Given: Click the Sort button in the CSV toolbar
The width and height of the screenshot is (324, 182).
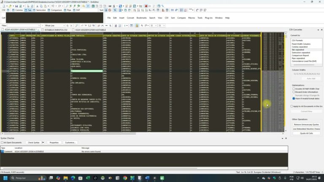Looking at the screenshot, I should tap(101, 10).
